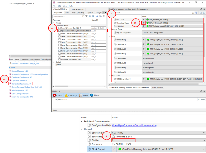Switch to the Pins tab
206x153 pixels.
pos(67,13)
